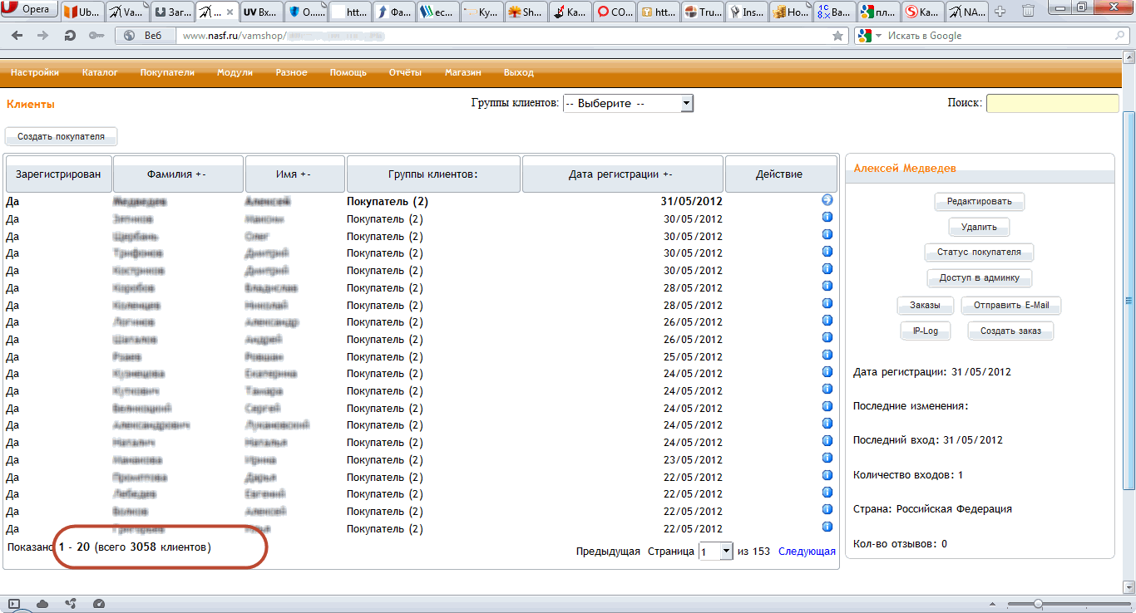This screenshot has height=613, width=1136.
Task: Click the info icon in the 25/05/2012 row
Action: 827,355
